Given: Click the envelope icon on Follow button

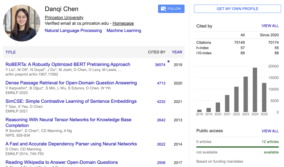Looking at the screenshot, I should (163, 9).
